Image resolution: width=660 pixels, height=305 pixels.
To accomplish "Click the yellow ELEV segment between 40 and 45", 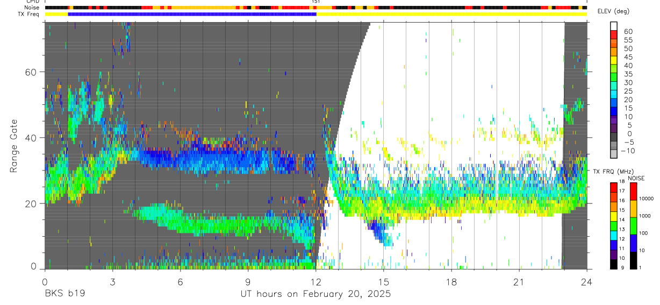I will point(614,61).
